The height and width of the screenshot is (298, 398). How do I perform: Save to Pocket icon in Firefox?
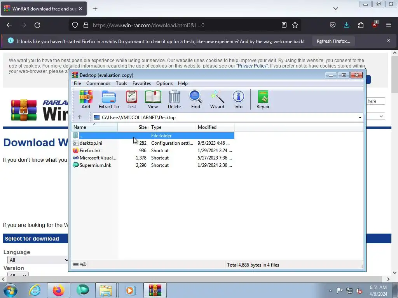[333, 25]
